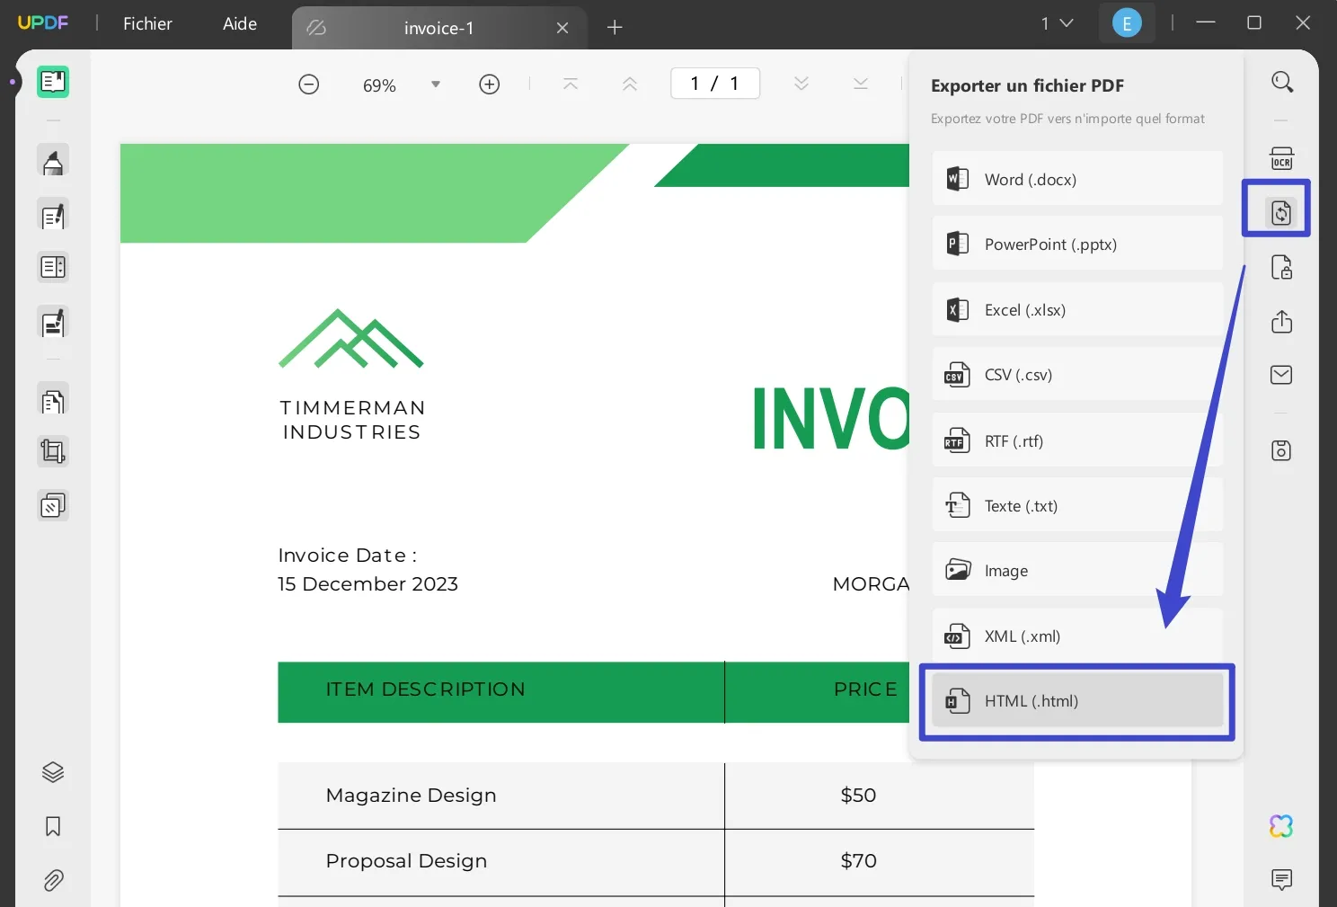
Task: Open the user account avatar E
Action: [1127, 23]
